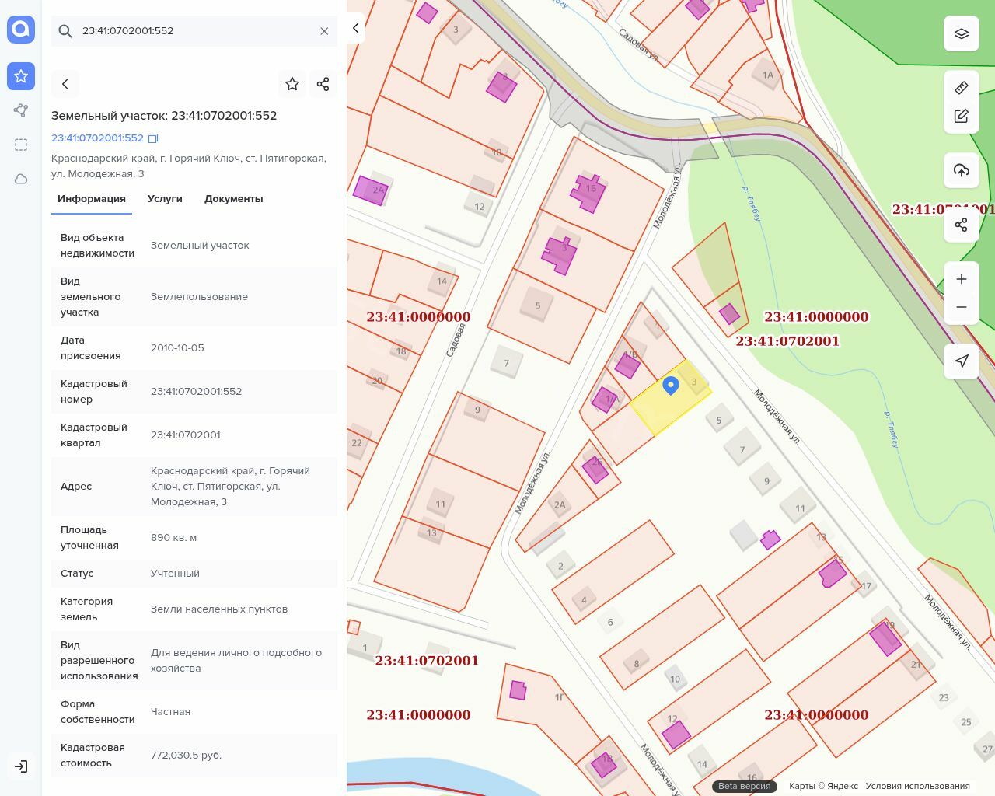Click the blue marker on the highlighted parcel
Viewport: 995px width, 796px height.
point(670,385)
